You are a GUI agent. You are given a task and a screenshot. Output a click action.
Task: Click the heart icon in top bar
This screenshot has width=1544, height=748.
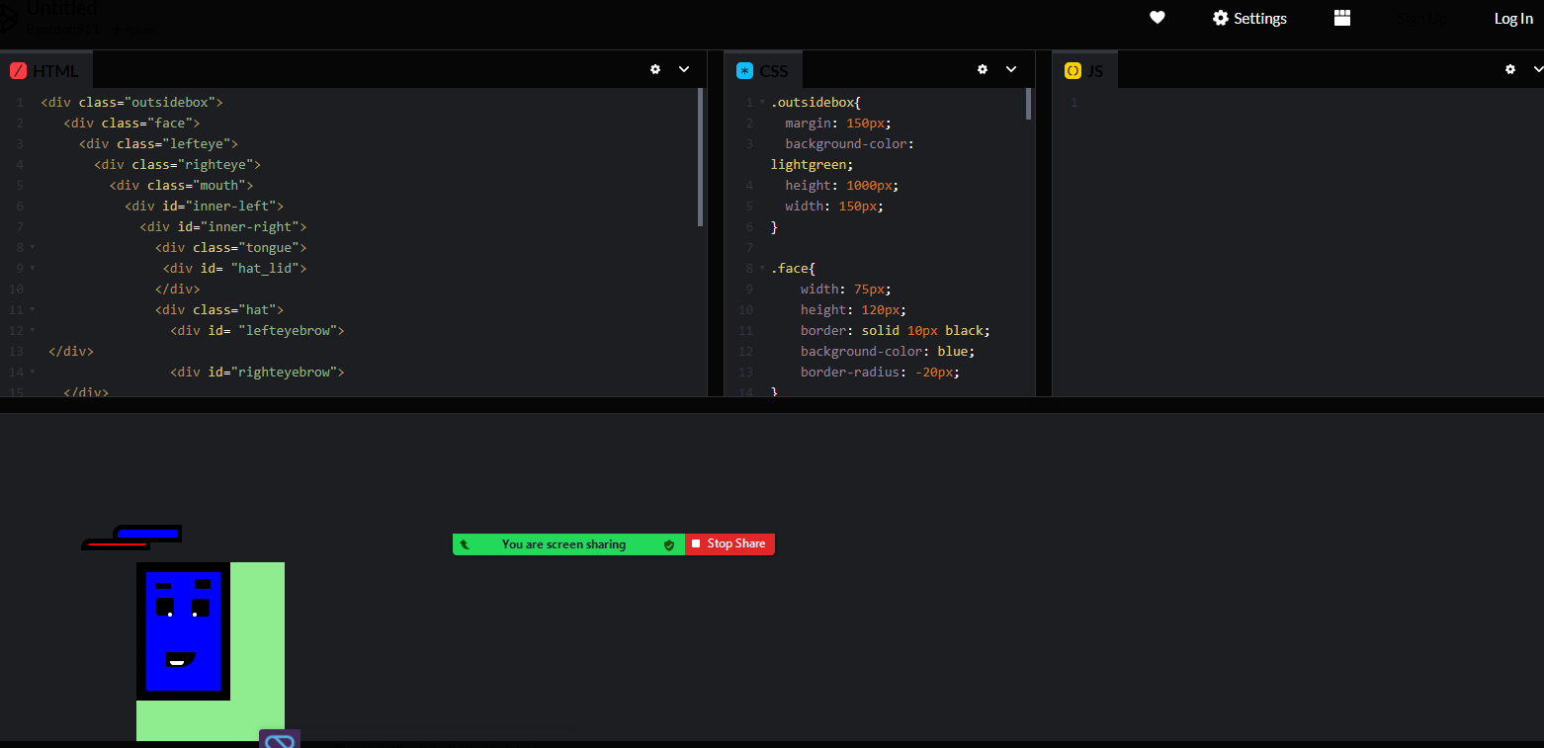coord(1158,18)
